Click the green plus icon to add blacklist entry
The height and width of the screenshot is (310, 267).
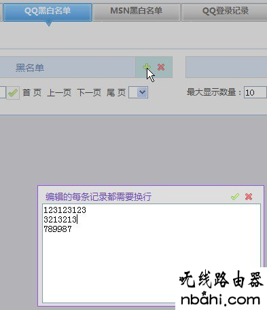point(147,67)
